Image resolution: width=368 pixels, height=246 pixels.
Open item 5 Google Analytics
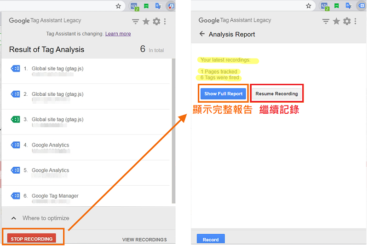point(86,173)
